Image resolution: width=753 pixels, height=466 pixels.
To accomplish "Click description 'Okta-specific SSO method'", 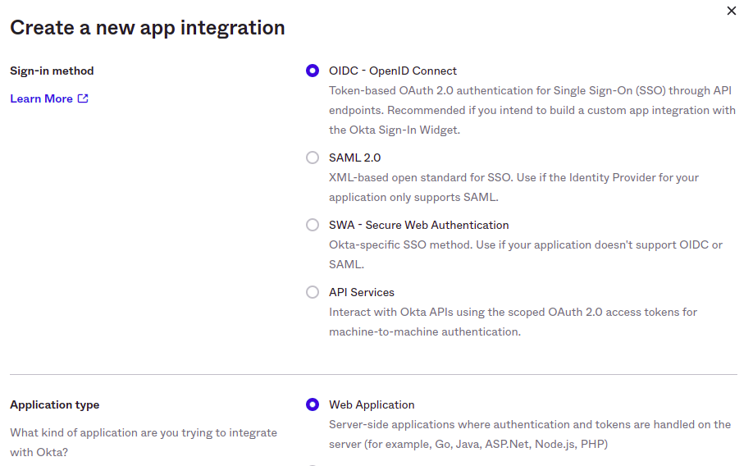I will [x=526, y=254].
